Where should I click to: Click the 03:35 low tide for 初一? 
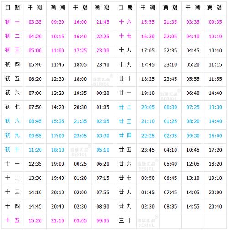pos(35,22)
